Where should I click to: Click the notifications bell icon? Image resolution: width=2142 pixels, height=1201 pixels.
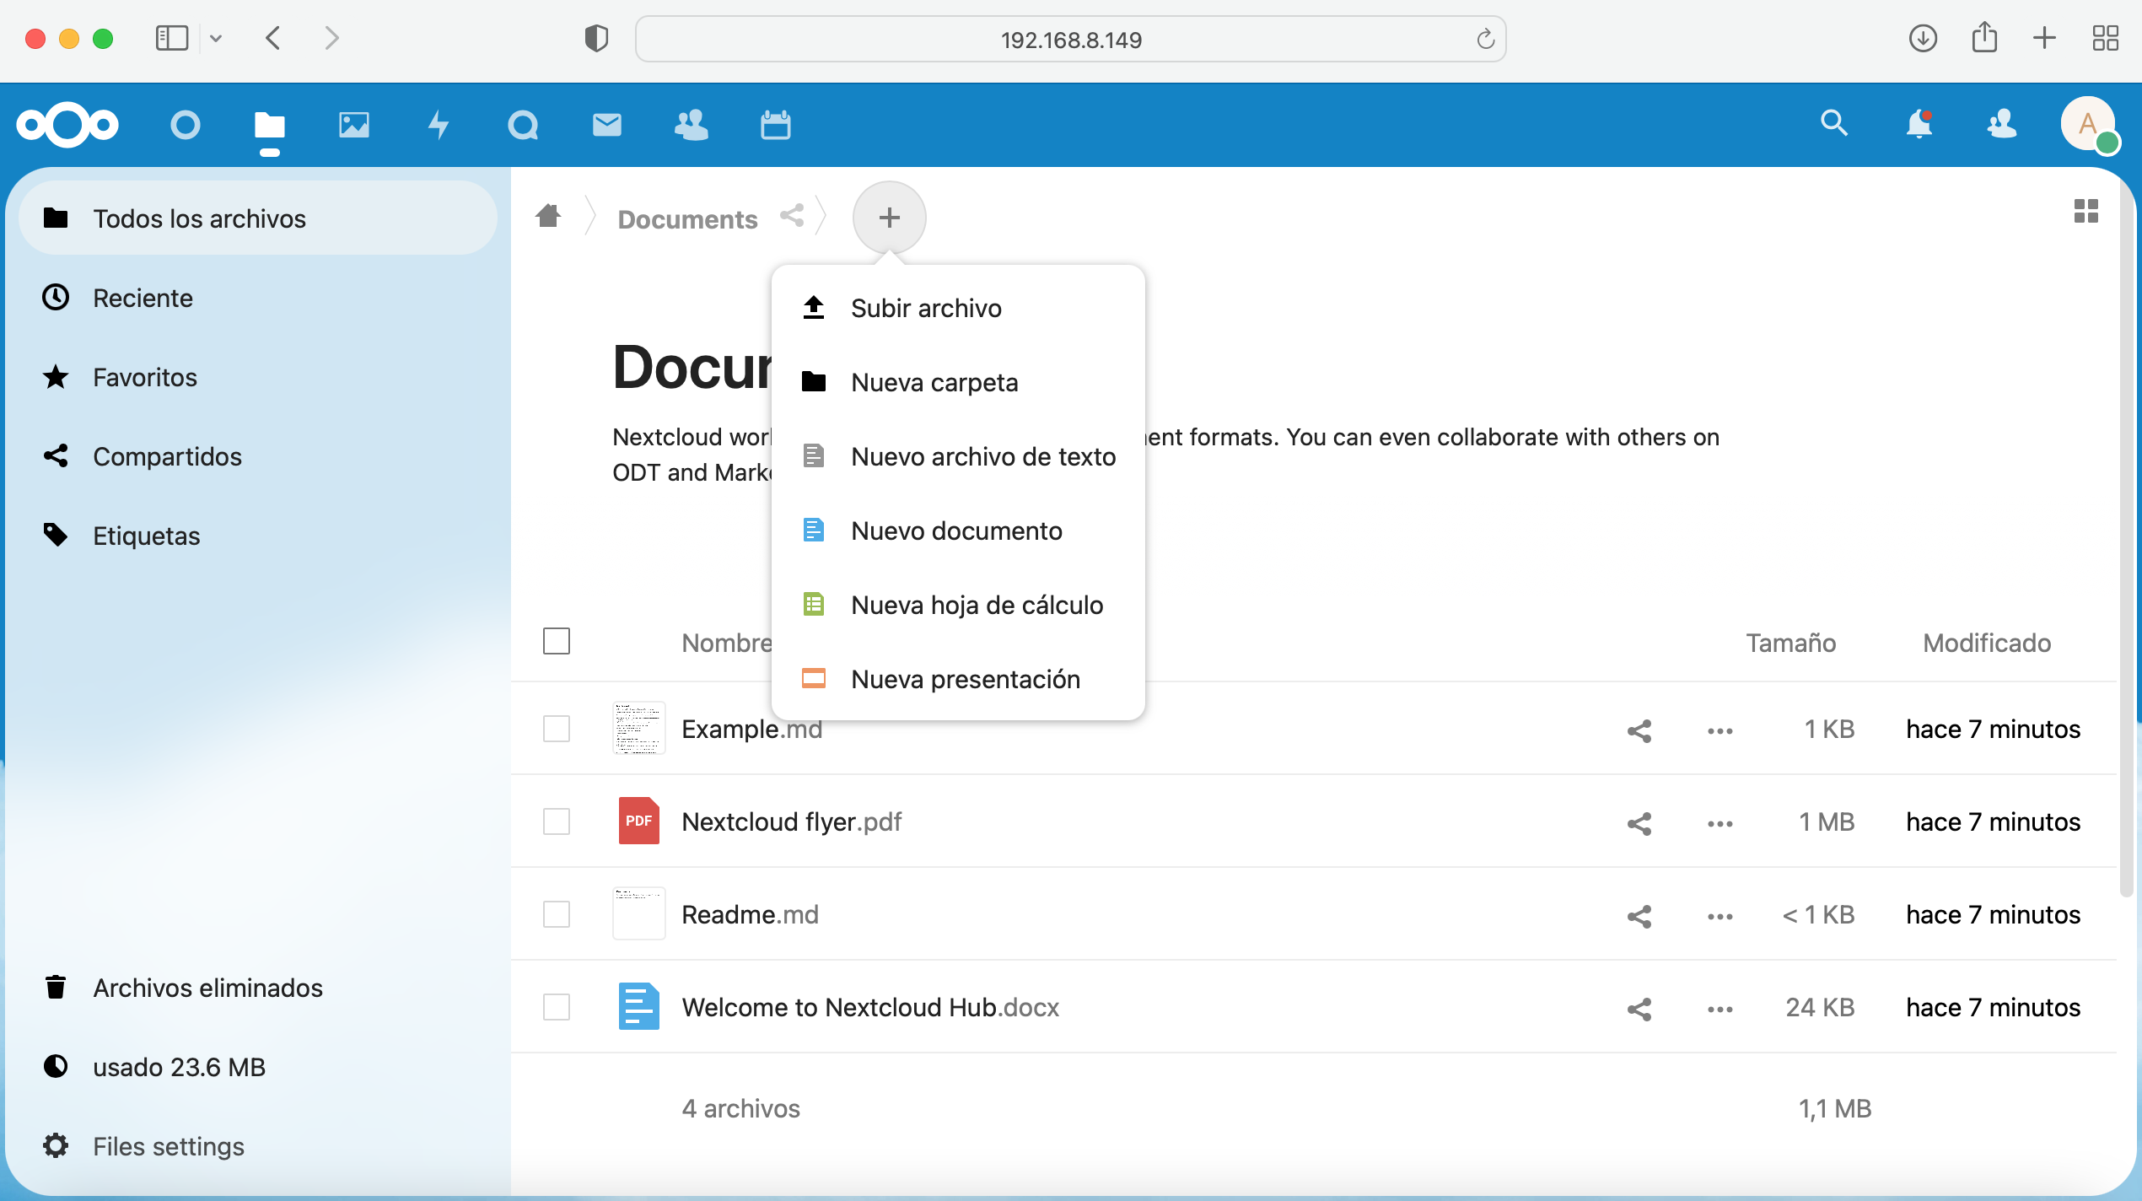pos(1919,124)
